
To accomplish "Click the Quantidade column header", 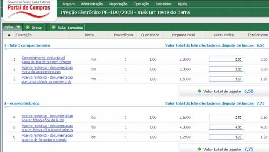I will tap(150, 35).
